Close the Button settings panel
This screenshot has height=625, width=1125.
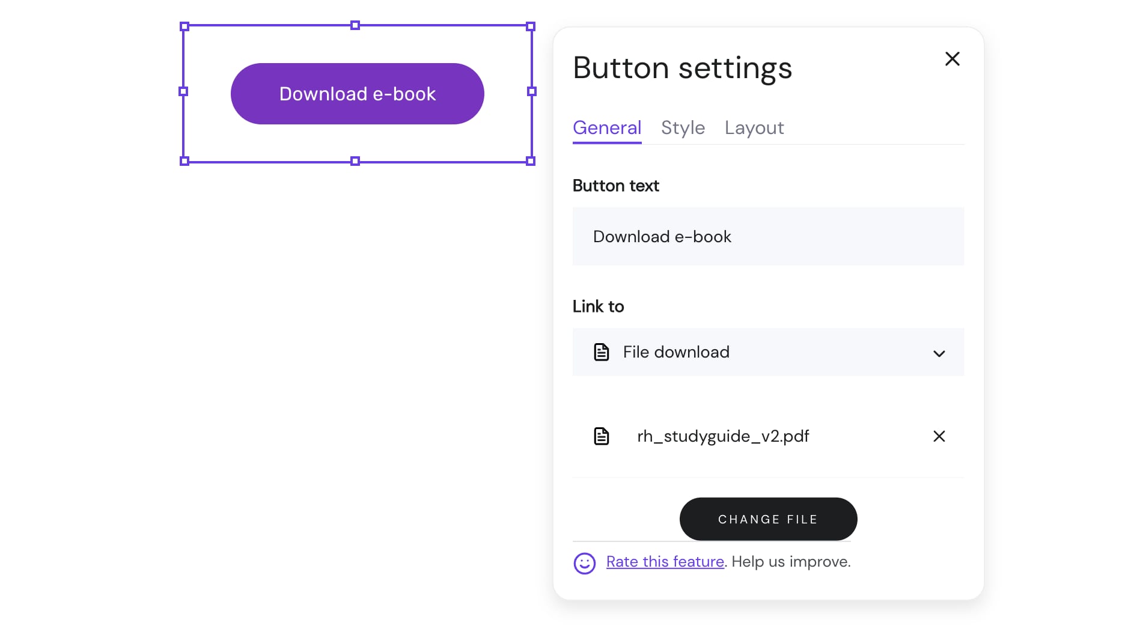pyautogui.click(x=952, y=59)
